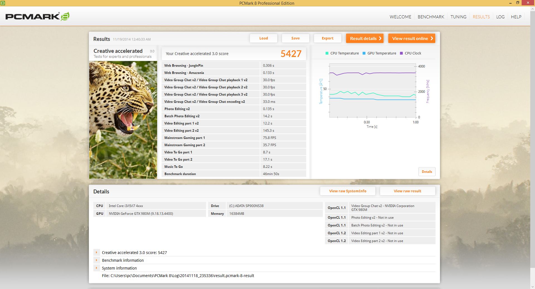Select the RESULTS tab

(x=481, y=17)
